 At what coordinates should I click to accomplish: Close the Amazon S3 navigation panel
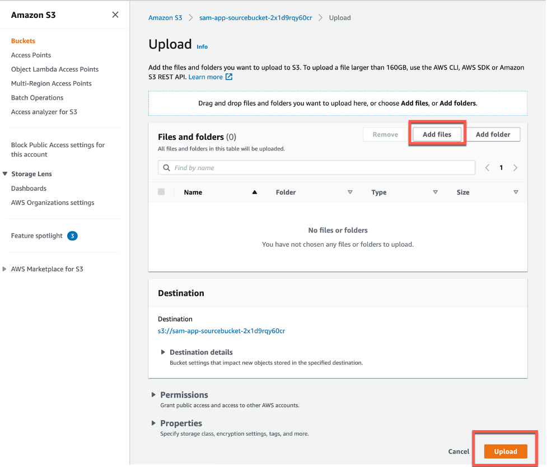115,15
